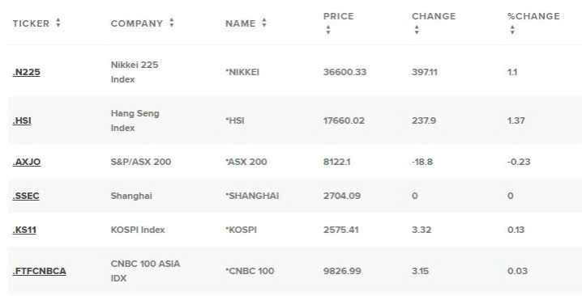Click the TICKER column header label
Image resolution: width=582 pixels, height=296 pixels.
[31, 23]
